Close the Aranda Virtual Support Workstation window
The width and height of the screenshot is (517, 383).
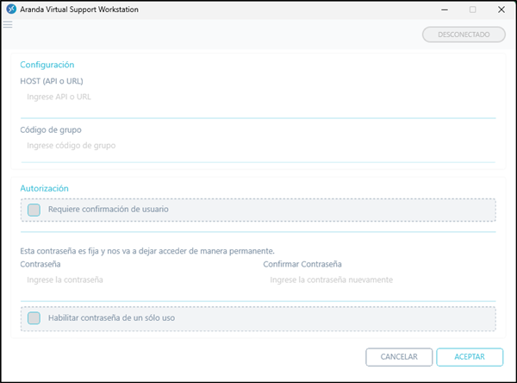coord(501,9)
